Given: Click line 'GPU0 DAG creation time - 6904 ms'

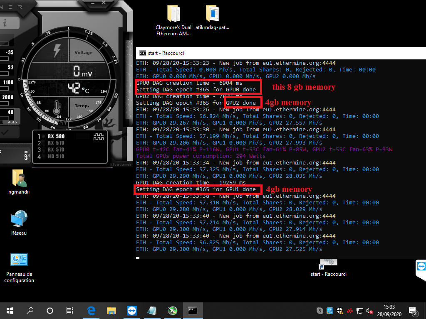Looking at the screenshot, I should 189,83.
